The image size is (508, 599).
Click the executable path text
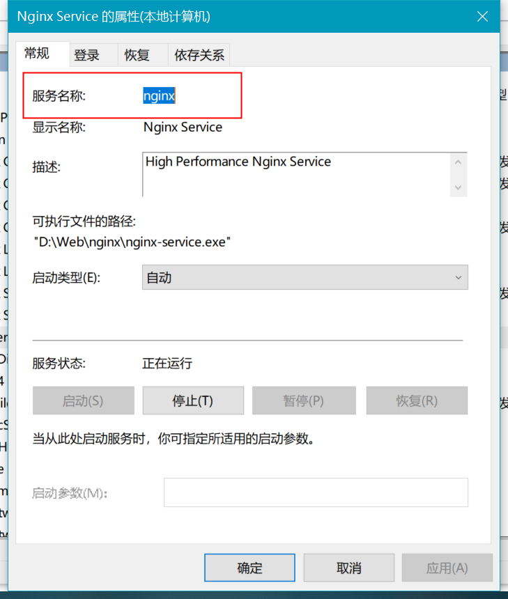coord(132,242)
